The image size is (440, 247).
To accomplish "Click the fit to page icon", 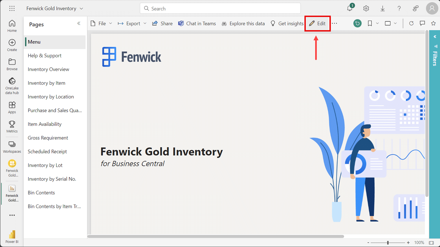I will (431, 243).
